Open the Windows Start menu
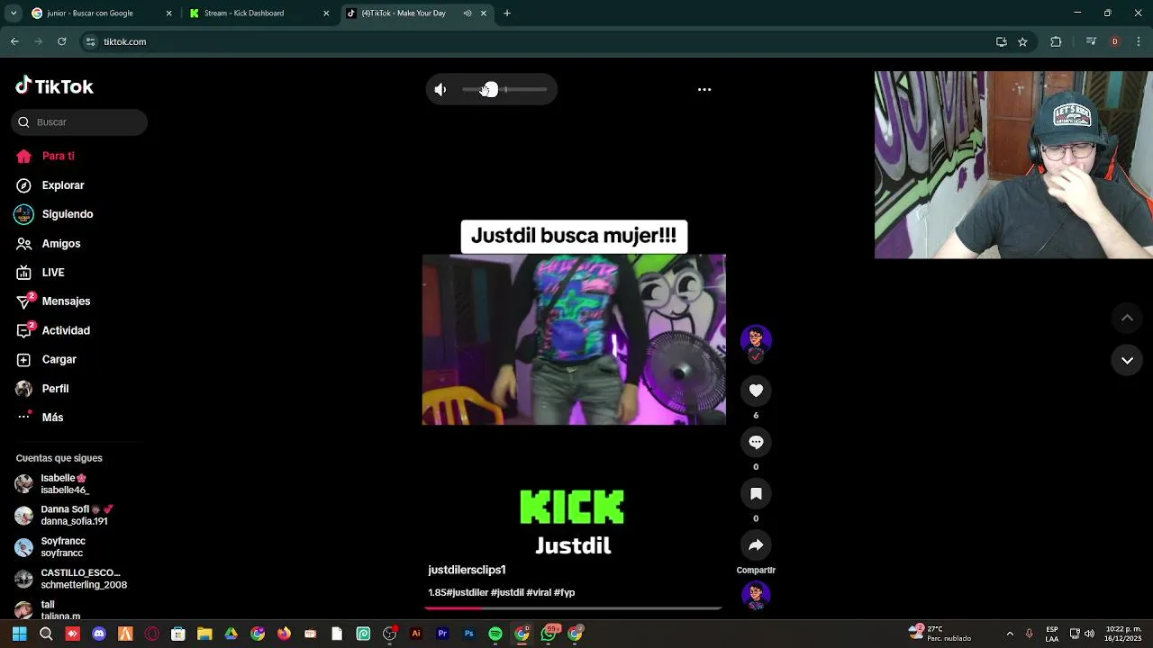1153x648 pixels. (20, 634)
